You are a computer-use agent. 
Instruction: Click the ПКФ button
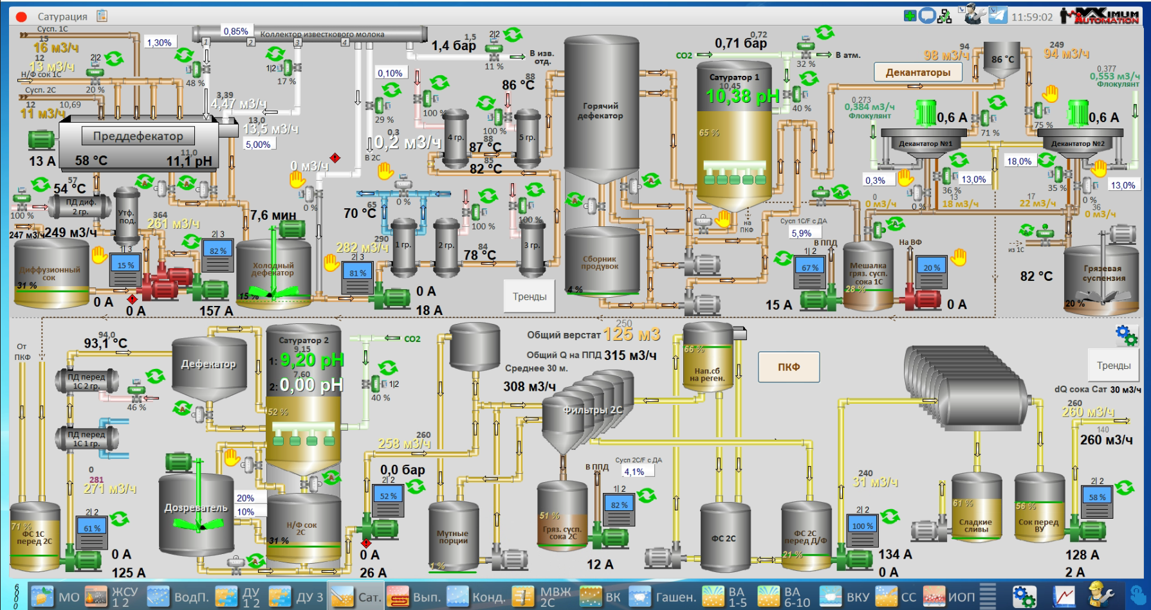(x=788, y=367)
